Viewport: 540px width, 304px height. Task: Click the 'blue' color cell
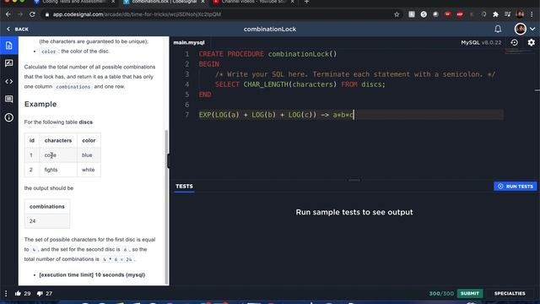[87, 155]
